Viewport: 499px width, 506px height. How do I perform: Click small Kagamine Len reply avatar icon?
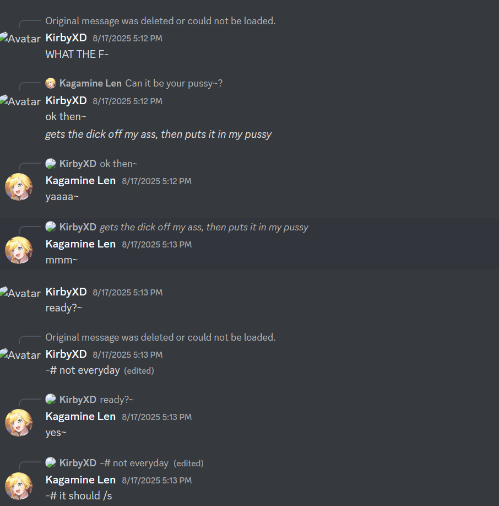51,83
